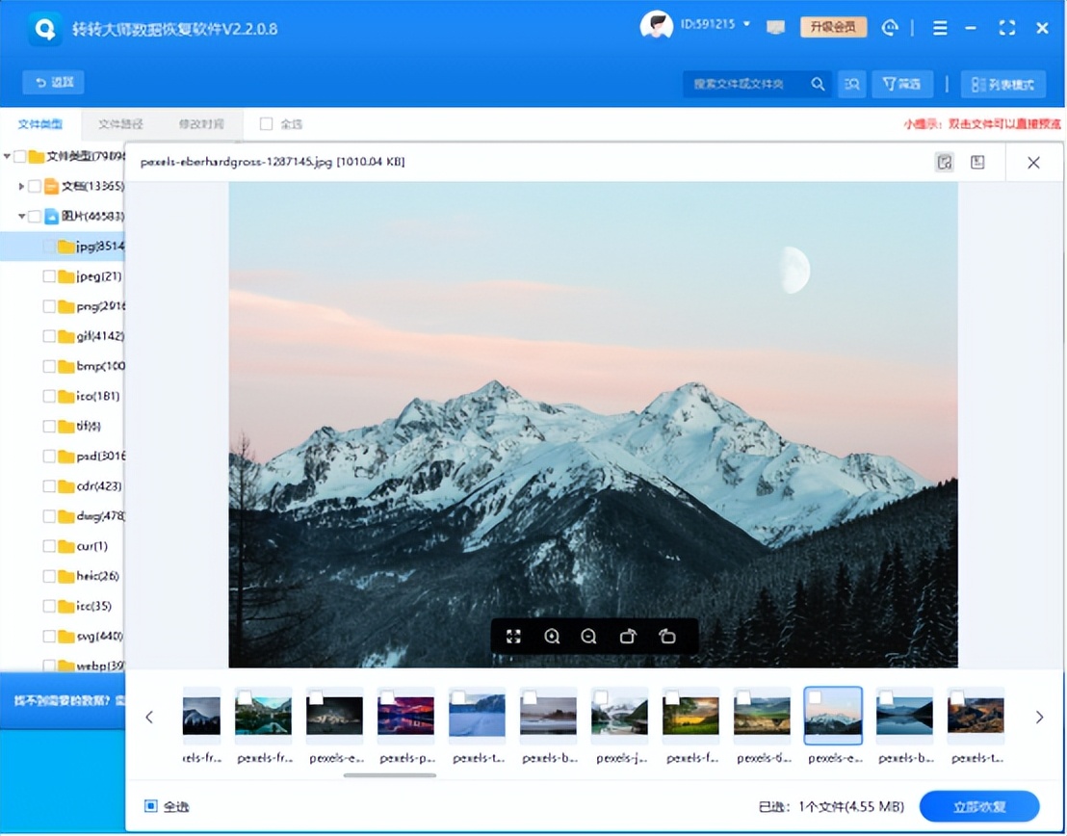Select the pexels-ti.. thumbnail
Viewport: 1067px width, 836px height.
(762, 715)
